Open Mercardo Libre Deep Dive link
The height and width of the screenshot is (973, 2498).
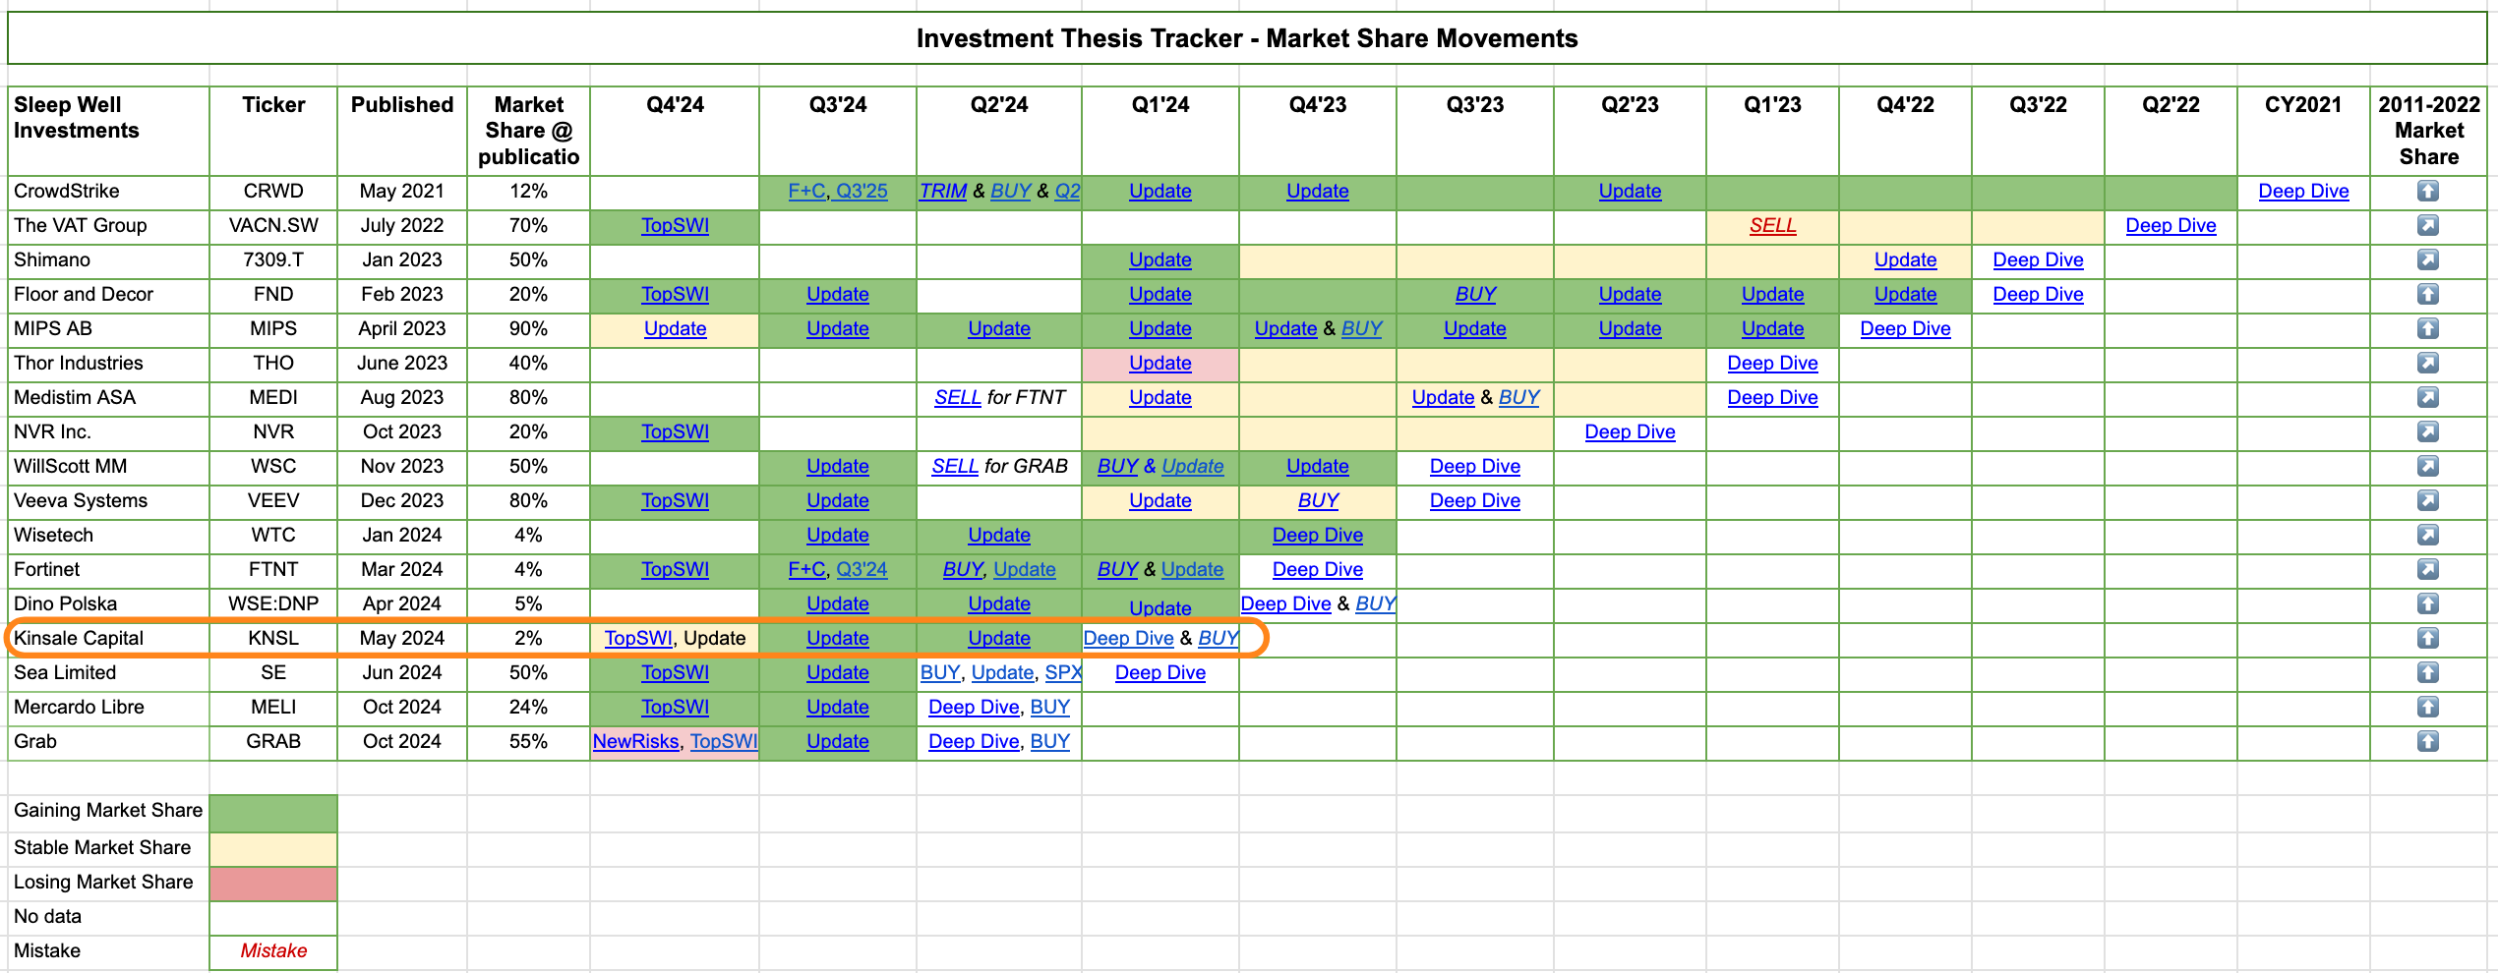point(974,708)
